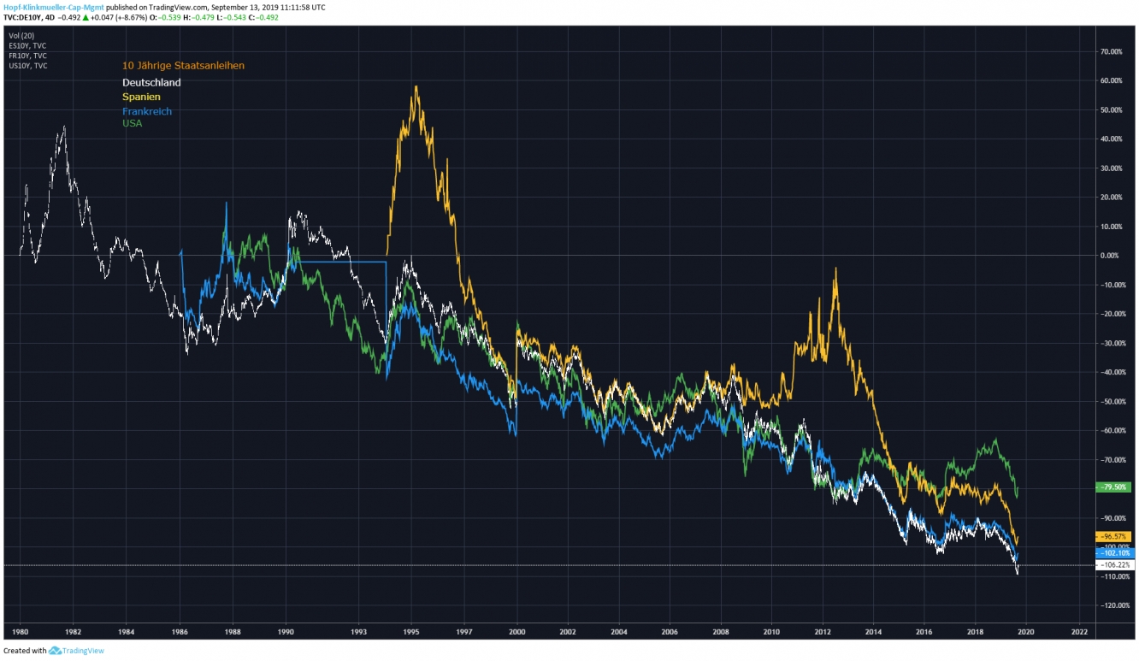
Task: Click the 2006 time axis label
Action: (670, 632)
